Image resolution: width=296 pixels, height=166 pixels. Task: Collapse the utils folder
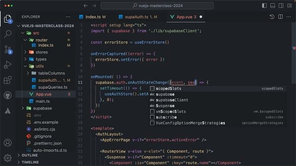point(45,66)
